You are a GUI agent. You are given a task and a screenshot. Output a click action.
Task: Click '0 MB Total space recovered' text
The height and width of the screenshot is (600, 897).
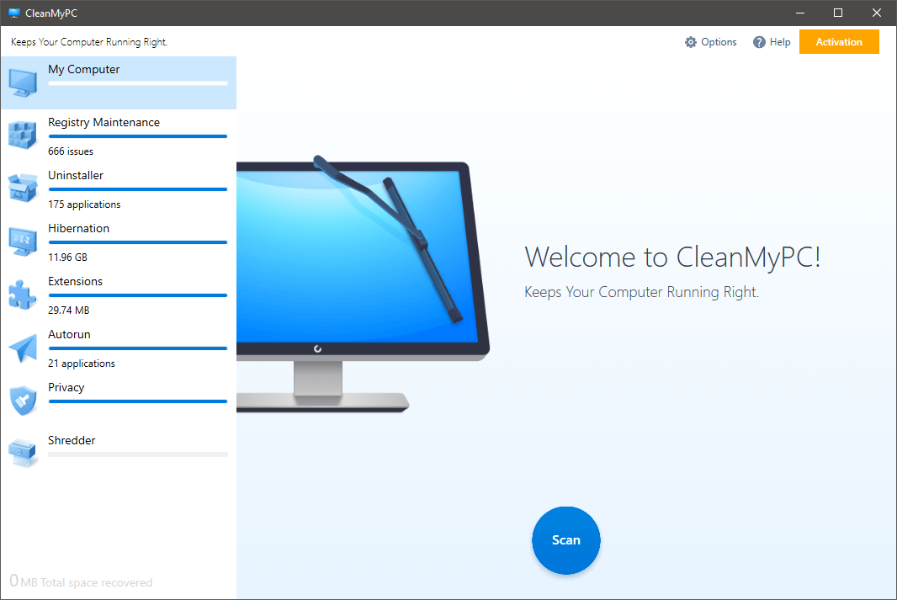click(x=81, y=581)
